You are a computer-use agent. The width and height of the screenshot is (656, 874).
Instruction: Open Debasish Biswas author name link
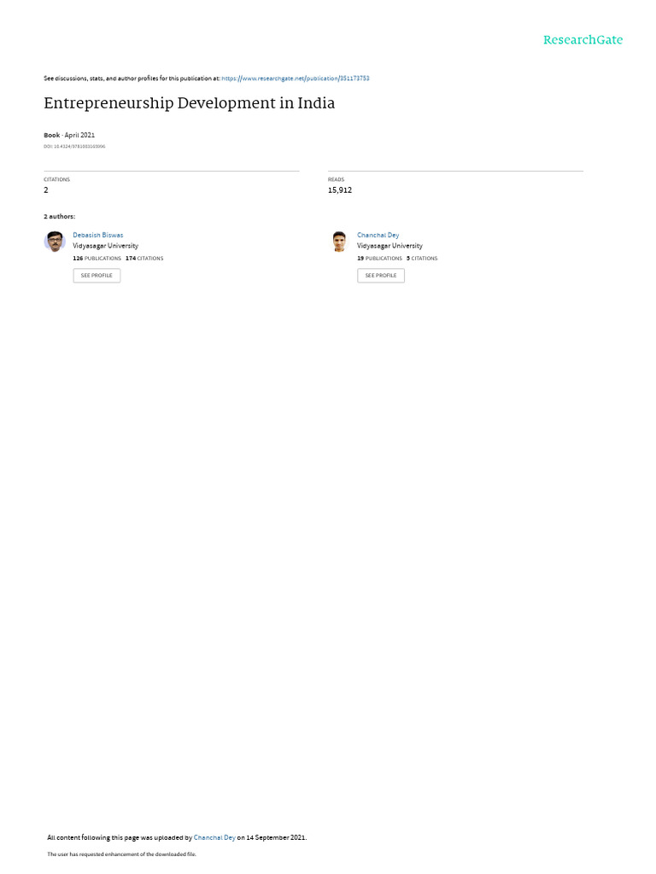[97, 235]
